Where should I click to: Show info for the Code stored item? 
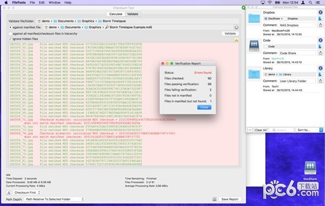[321, 40]
